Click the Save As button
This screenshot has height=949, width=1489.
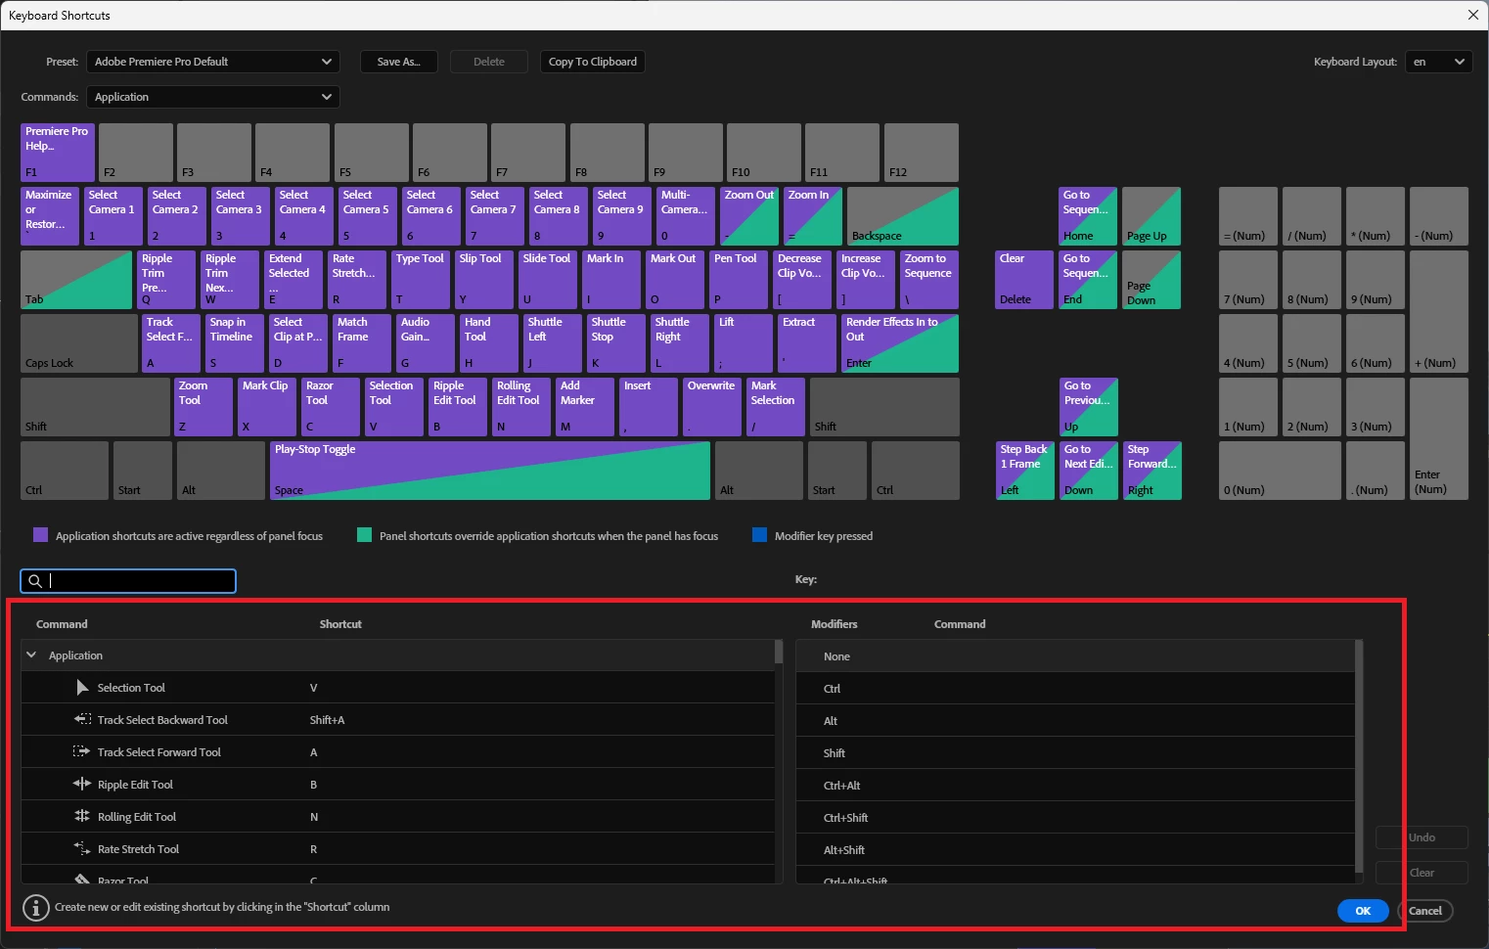click(399, 62)
